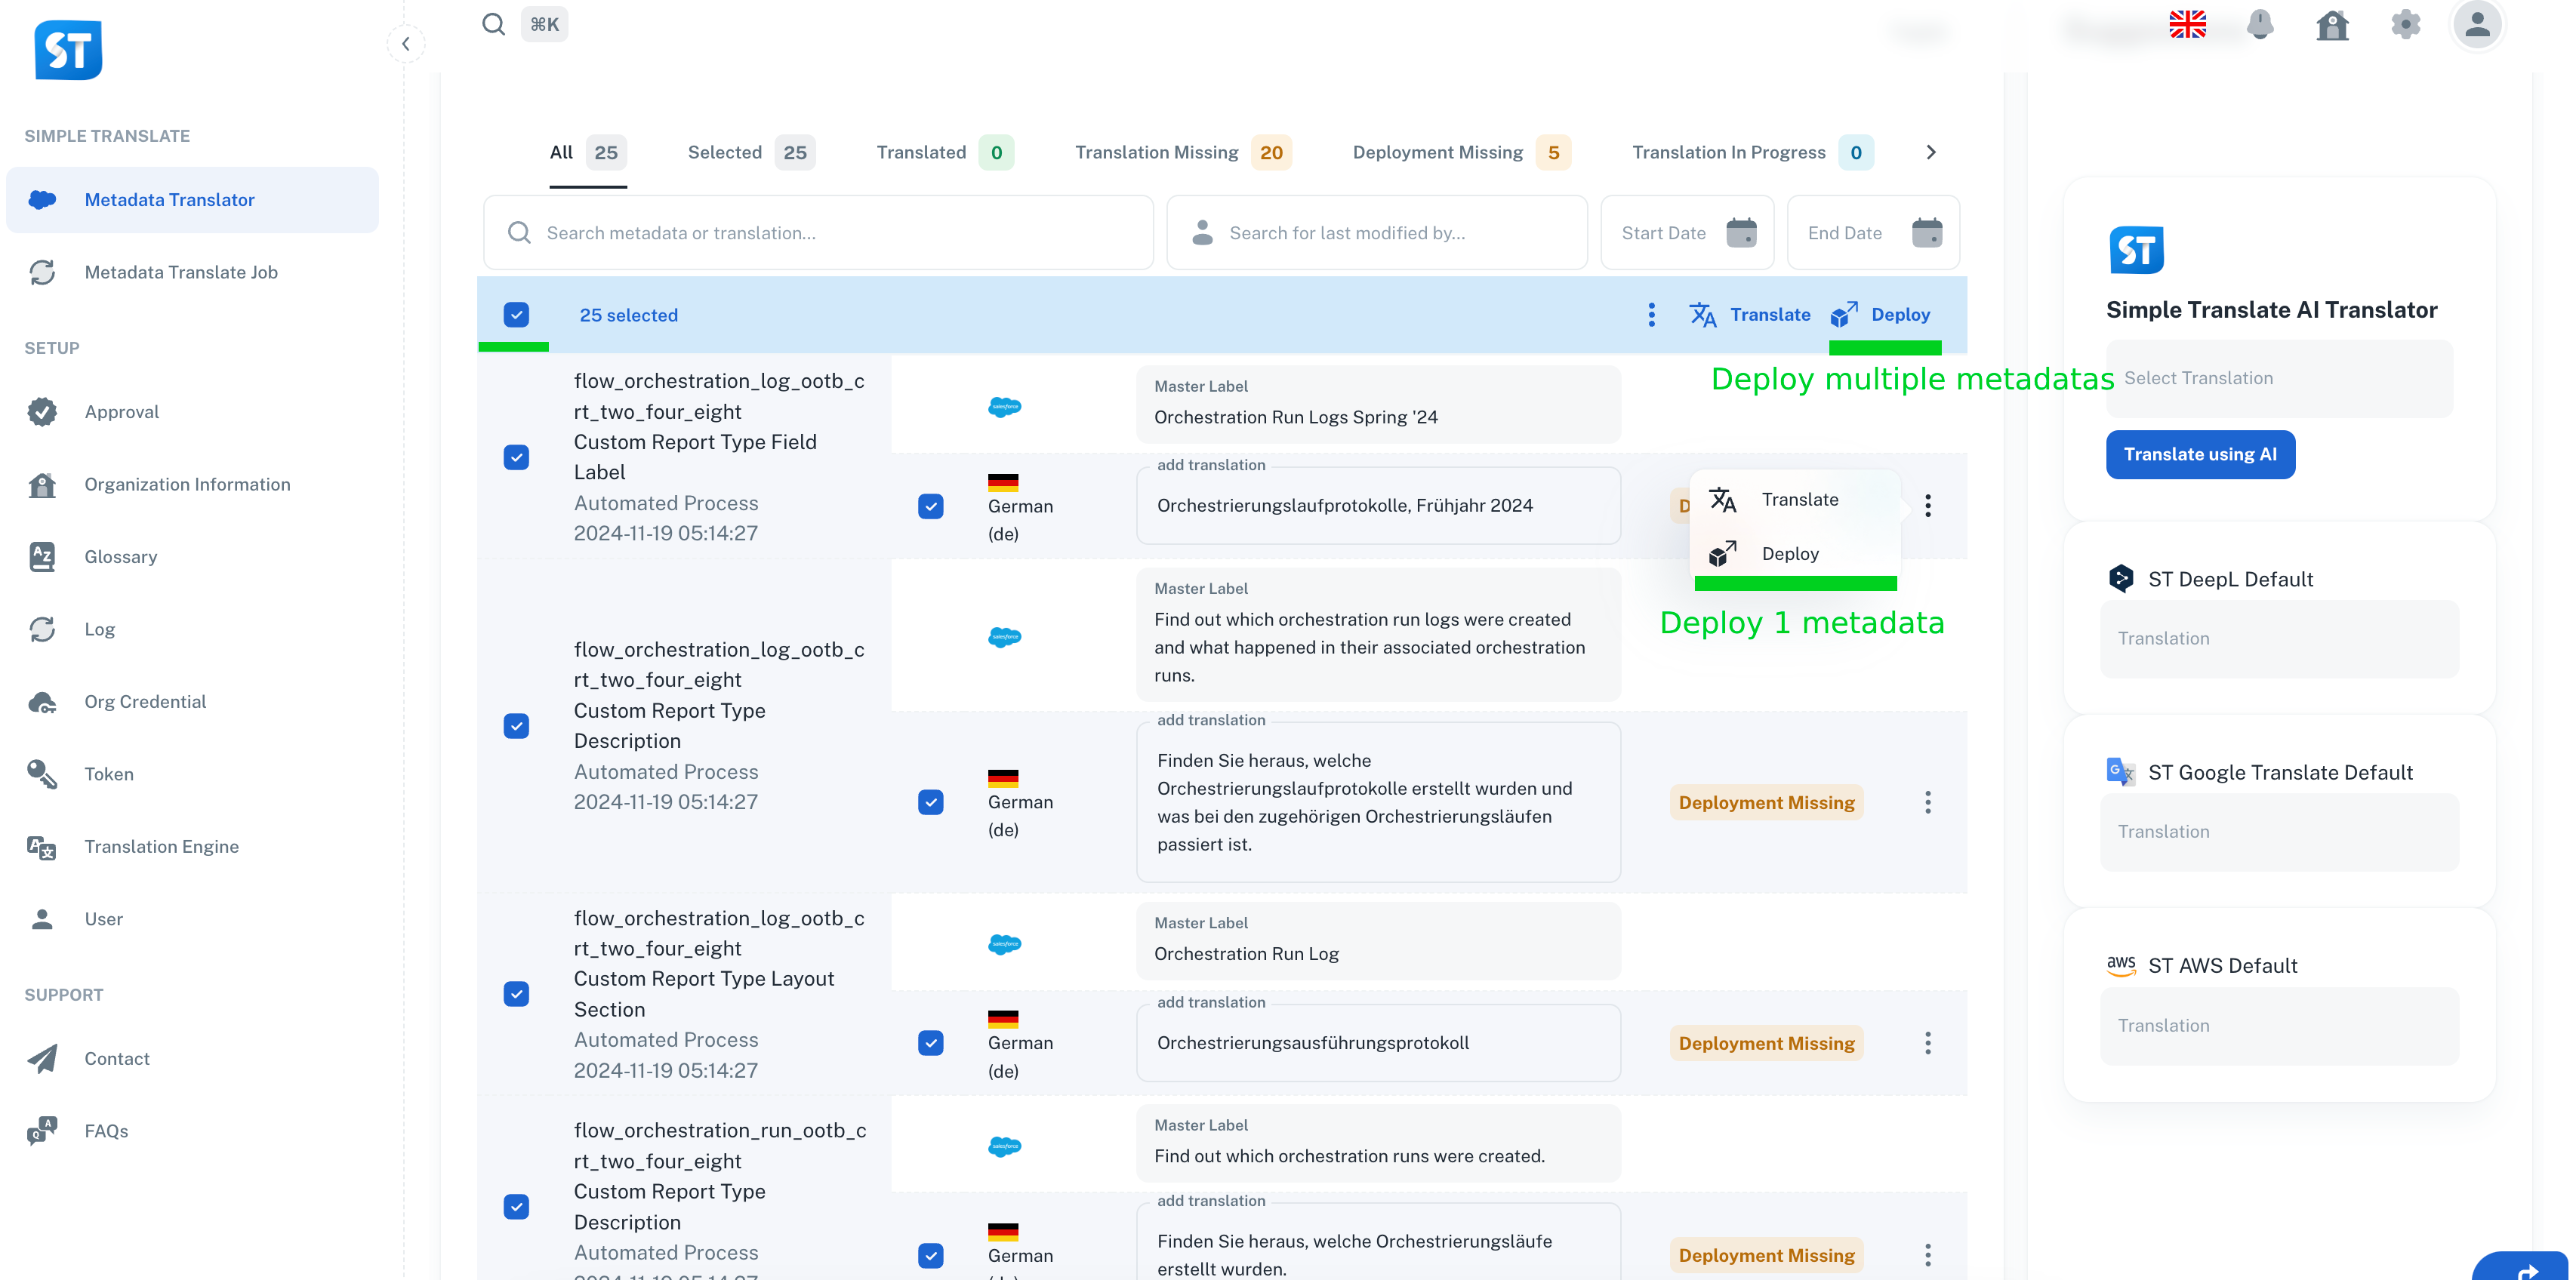The image size is (2576, 1280).
Task: Click the Search metadata or translation field
Action: point(818,233)
